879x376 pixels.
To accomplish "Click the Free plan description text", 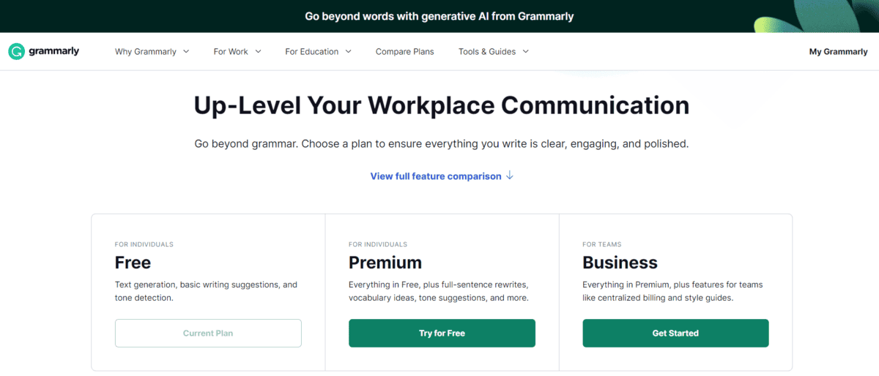I will click(207, 291).
